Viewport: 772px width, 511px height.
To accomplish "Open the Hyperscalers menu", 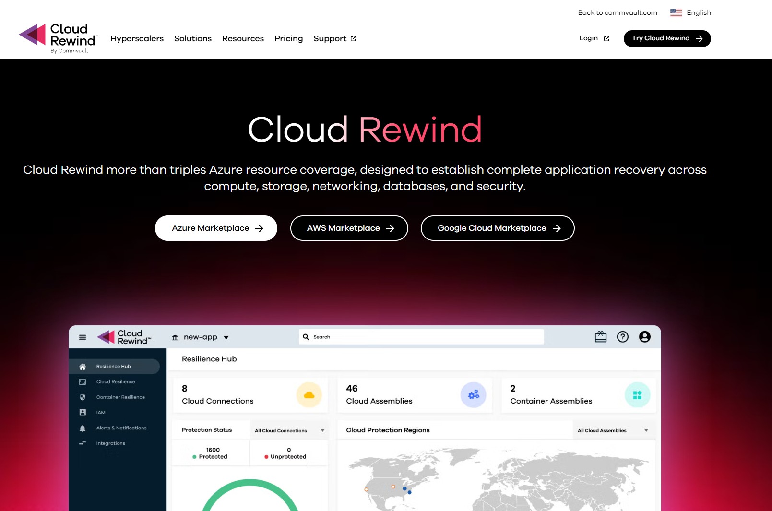I will click(x=137, y=38).
